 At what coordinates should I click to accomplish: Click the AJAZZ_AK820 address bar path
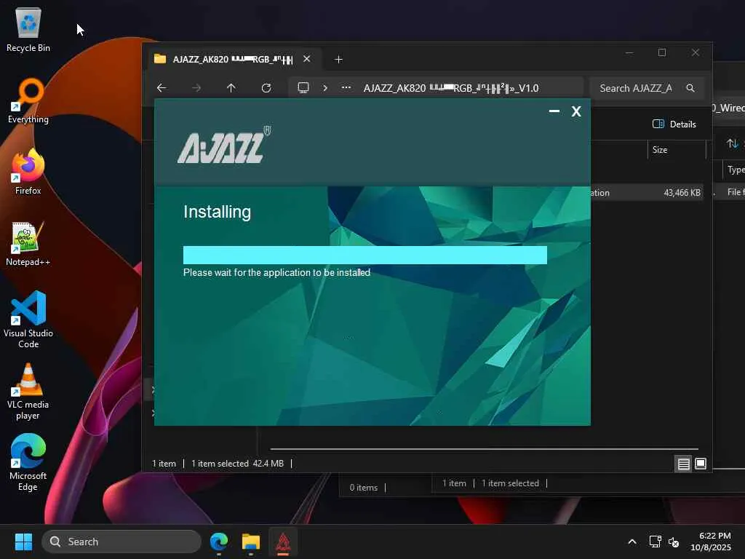tap(451, 88)
